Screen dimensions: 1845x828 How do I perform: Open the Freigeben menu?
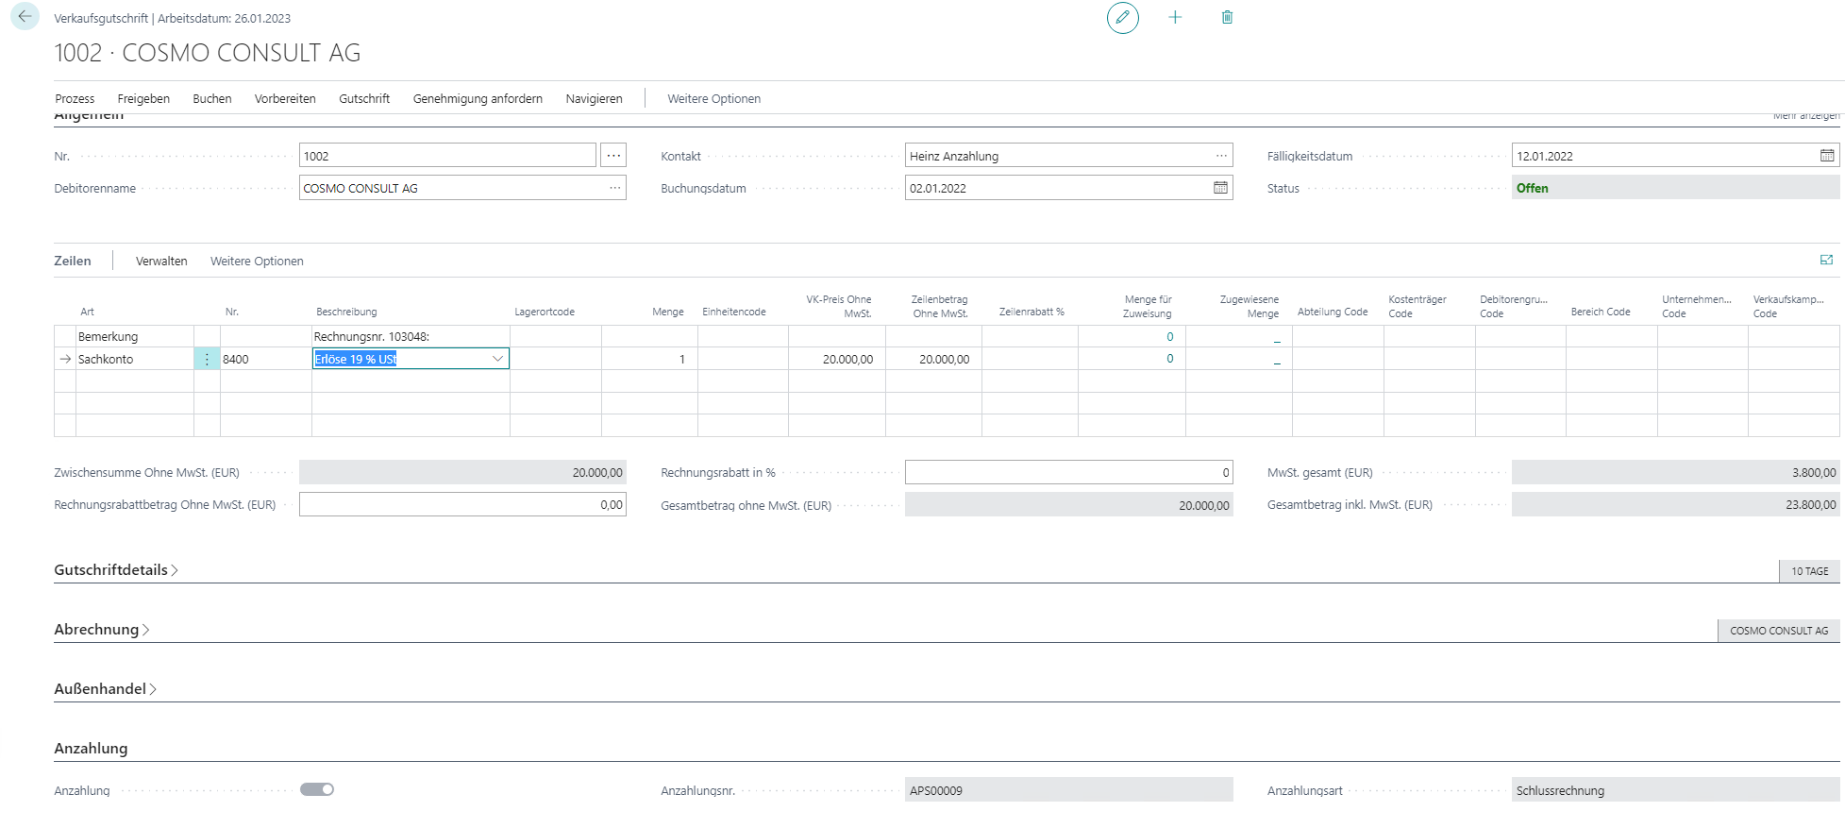[143, 99]
